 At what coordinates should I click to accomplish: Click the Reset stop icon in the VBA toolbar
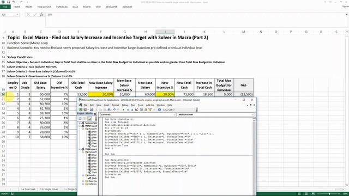[x=132, y=109]
